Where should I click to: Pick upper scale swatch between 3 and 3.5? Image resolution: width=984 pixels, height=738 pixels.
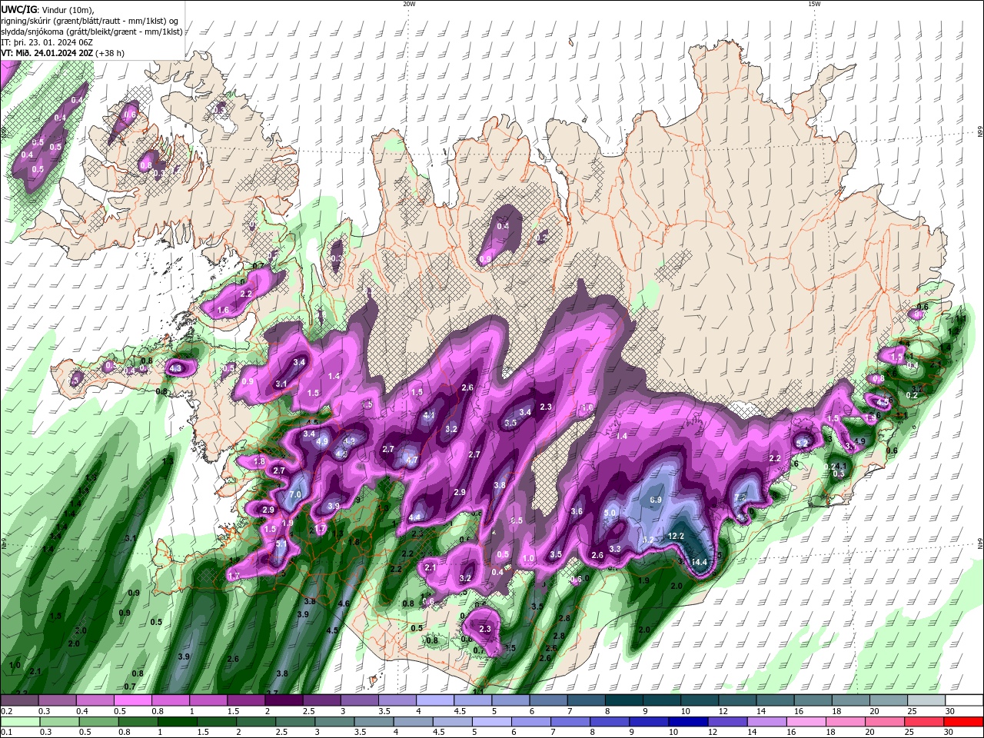click(x=360, y=700)
